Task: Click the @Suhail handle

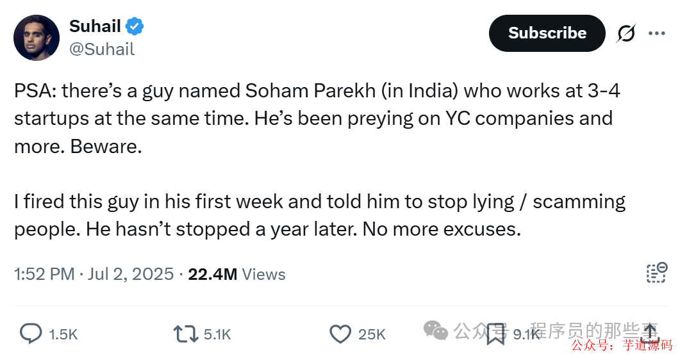Action: click(x=101, y=49)
